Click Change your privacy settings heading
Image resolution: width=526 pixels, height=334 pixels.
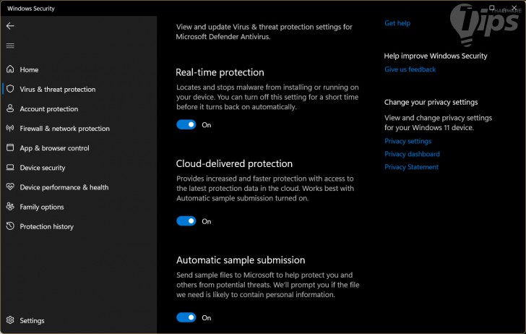coord(431,103)
